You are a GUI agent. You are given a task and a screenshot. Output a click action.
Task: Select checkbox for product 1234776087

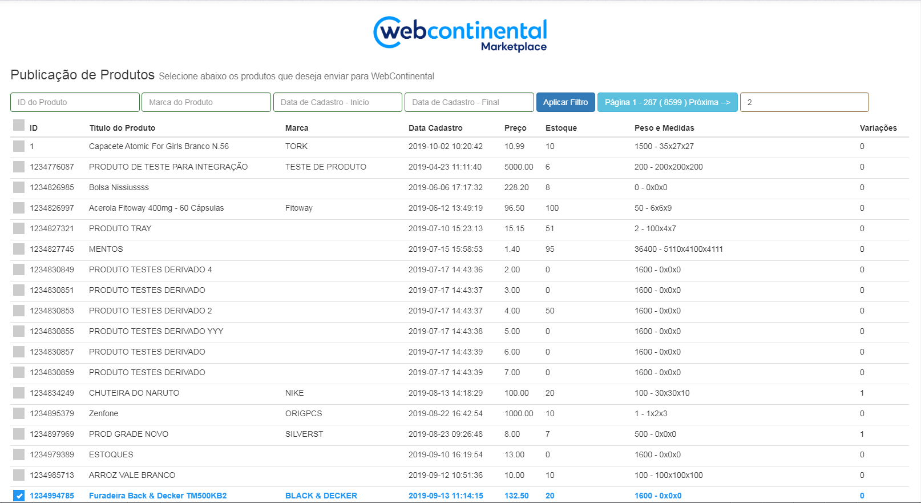tap(19, 167)
